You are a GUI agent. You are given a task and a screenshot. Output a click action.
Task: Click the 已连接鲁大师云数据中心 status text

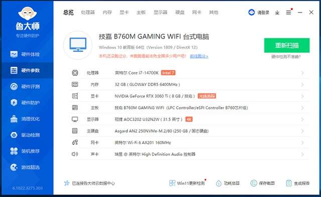93,183
